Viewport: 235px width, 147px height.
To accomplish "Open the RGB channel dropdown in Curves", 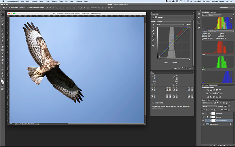I will pos(170,25).
